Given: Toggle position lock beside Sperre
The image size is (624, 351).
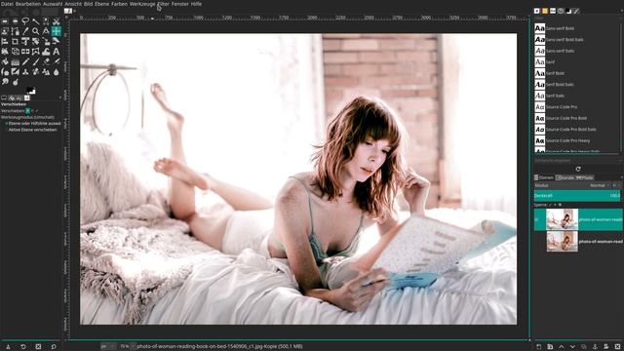Looking at the screenshot, I should (555, 205).
